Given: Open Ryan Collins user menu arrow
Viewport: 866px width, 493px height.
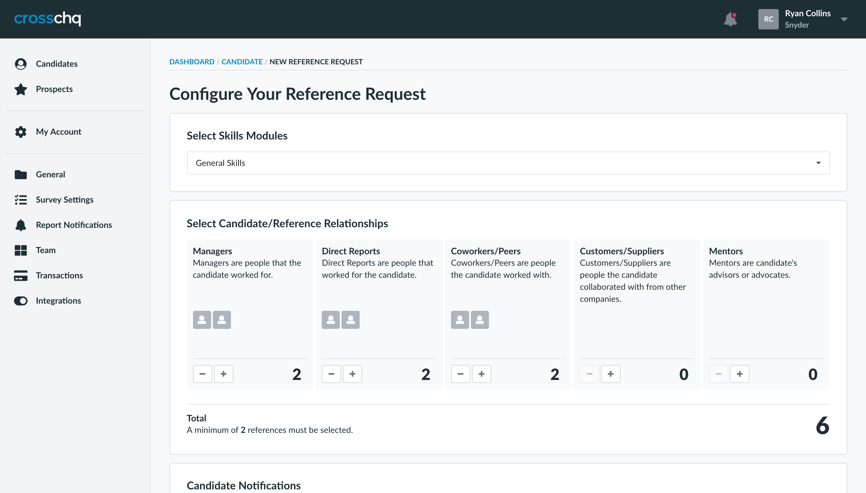Looking at the screenshot, I should click(x=844, y=19).
